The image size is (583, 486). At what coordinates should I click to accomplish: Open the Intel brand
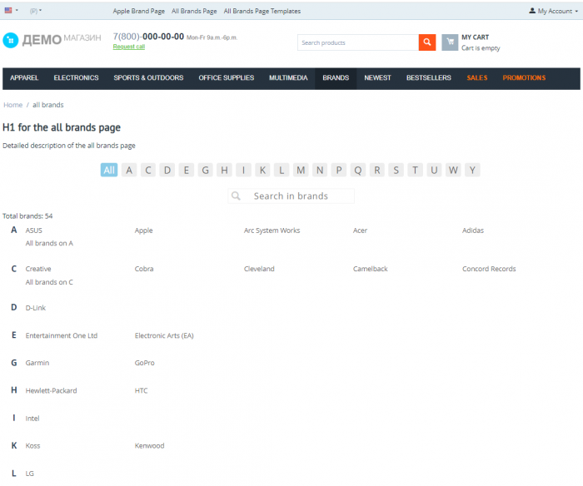[x=32, y=419]
